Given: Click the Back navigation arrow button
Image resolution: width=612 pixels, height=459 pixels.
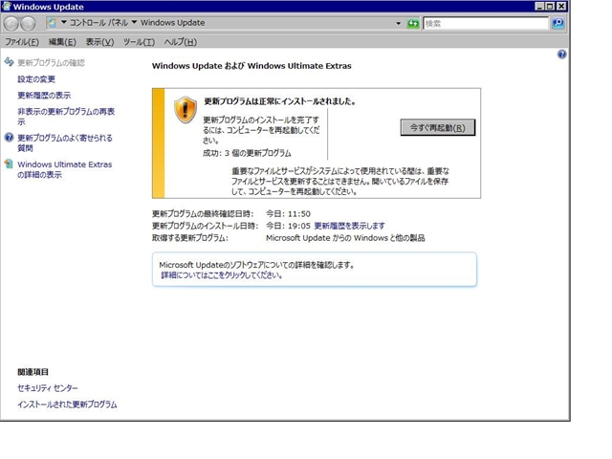Looking at the screenshot, I should click(11, 24).
